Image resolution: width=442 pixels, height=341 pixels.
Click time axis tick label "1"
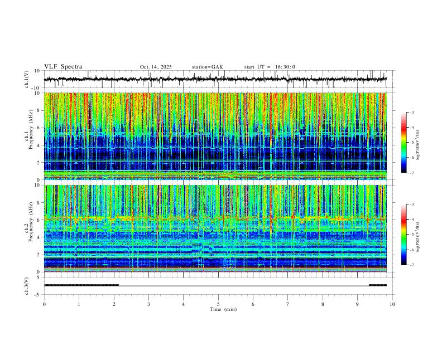79,304
